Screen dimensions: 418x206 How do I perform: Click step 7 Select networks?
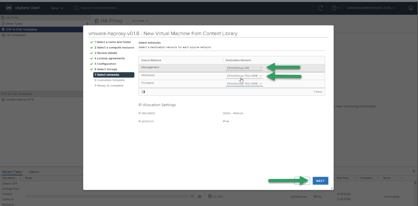114,75
